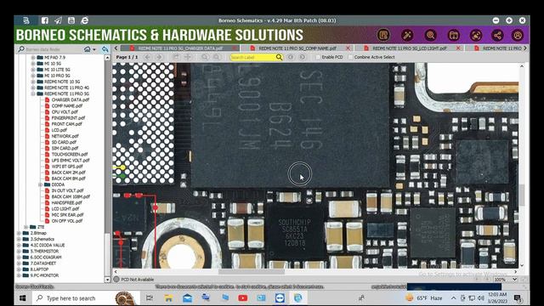Open TeamViewer from the Windows taskbar
544x306 pixels.
coord(280,298)
